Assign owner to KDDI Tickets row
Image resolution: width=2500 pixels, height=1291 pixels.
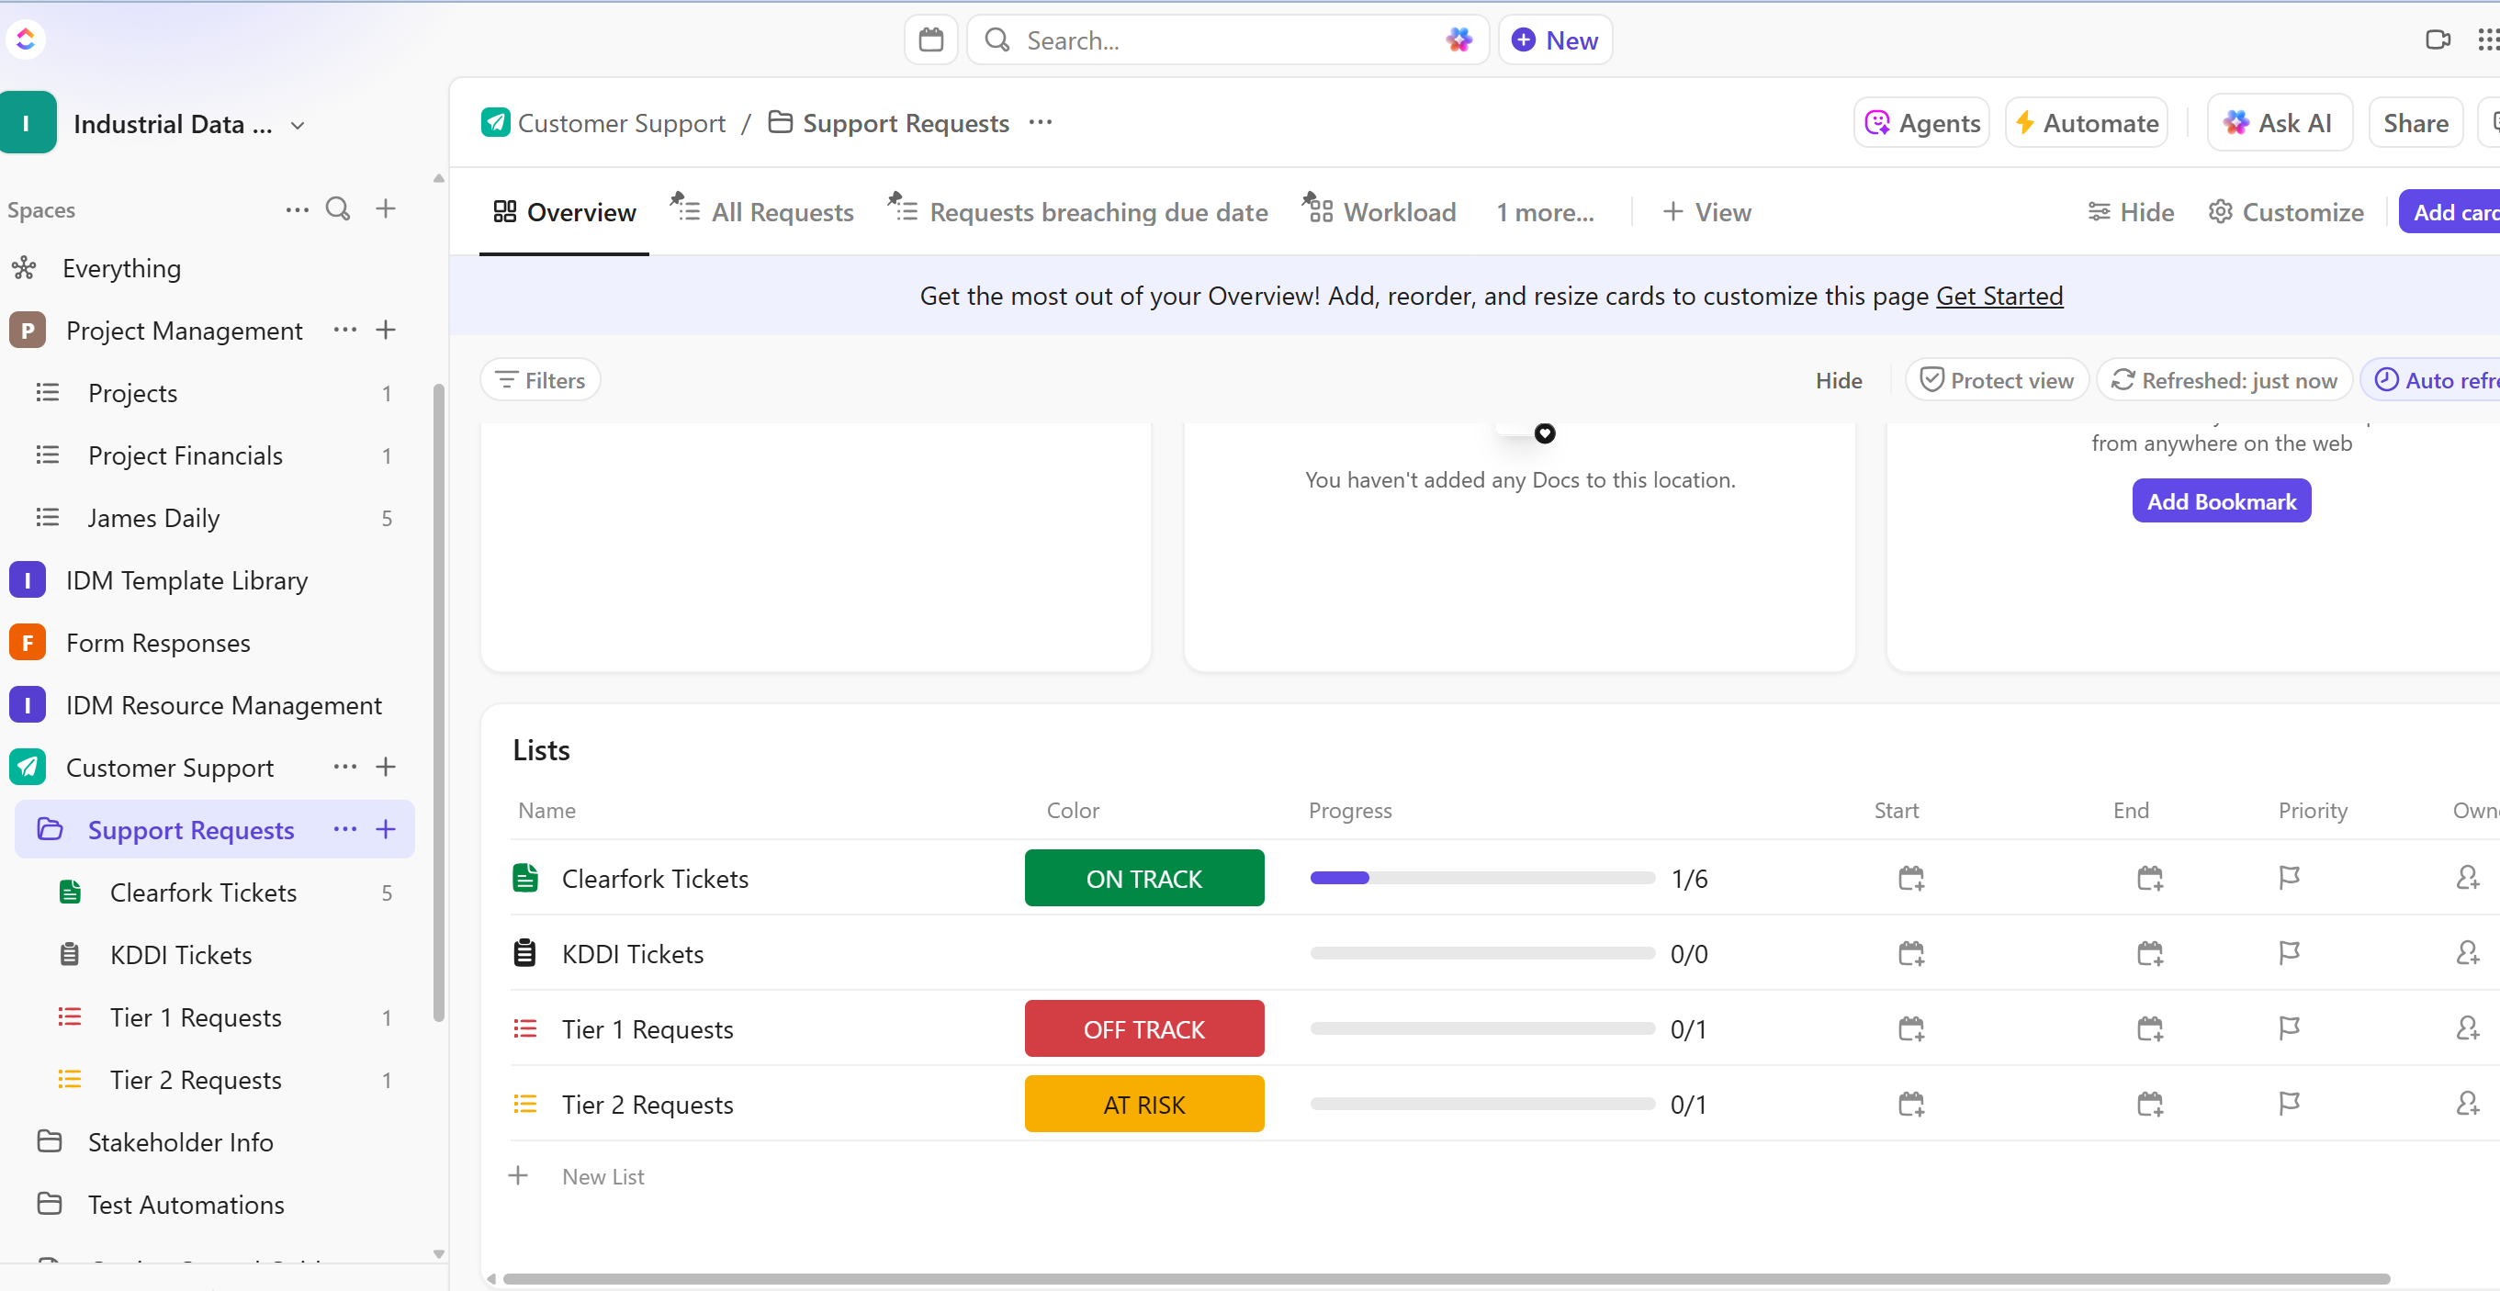(2466, 953)
